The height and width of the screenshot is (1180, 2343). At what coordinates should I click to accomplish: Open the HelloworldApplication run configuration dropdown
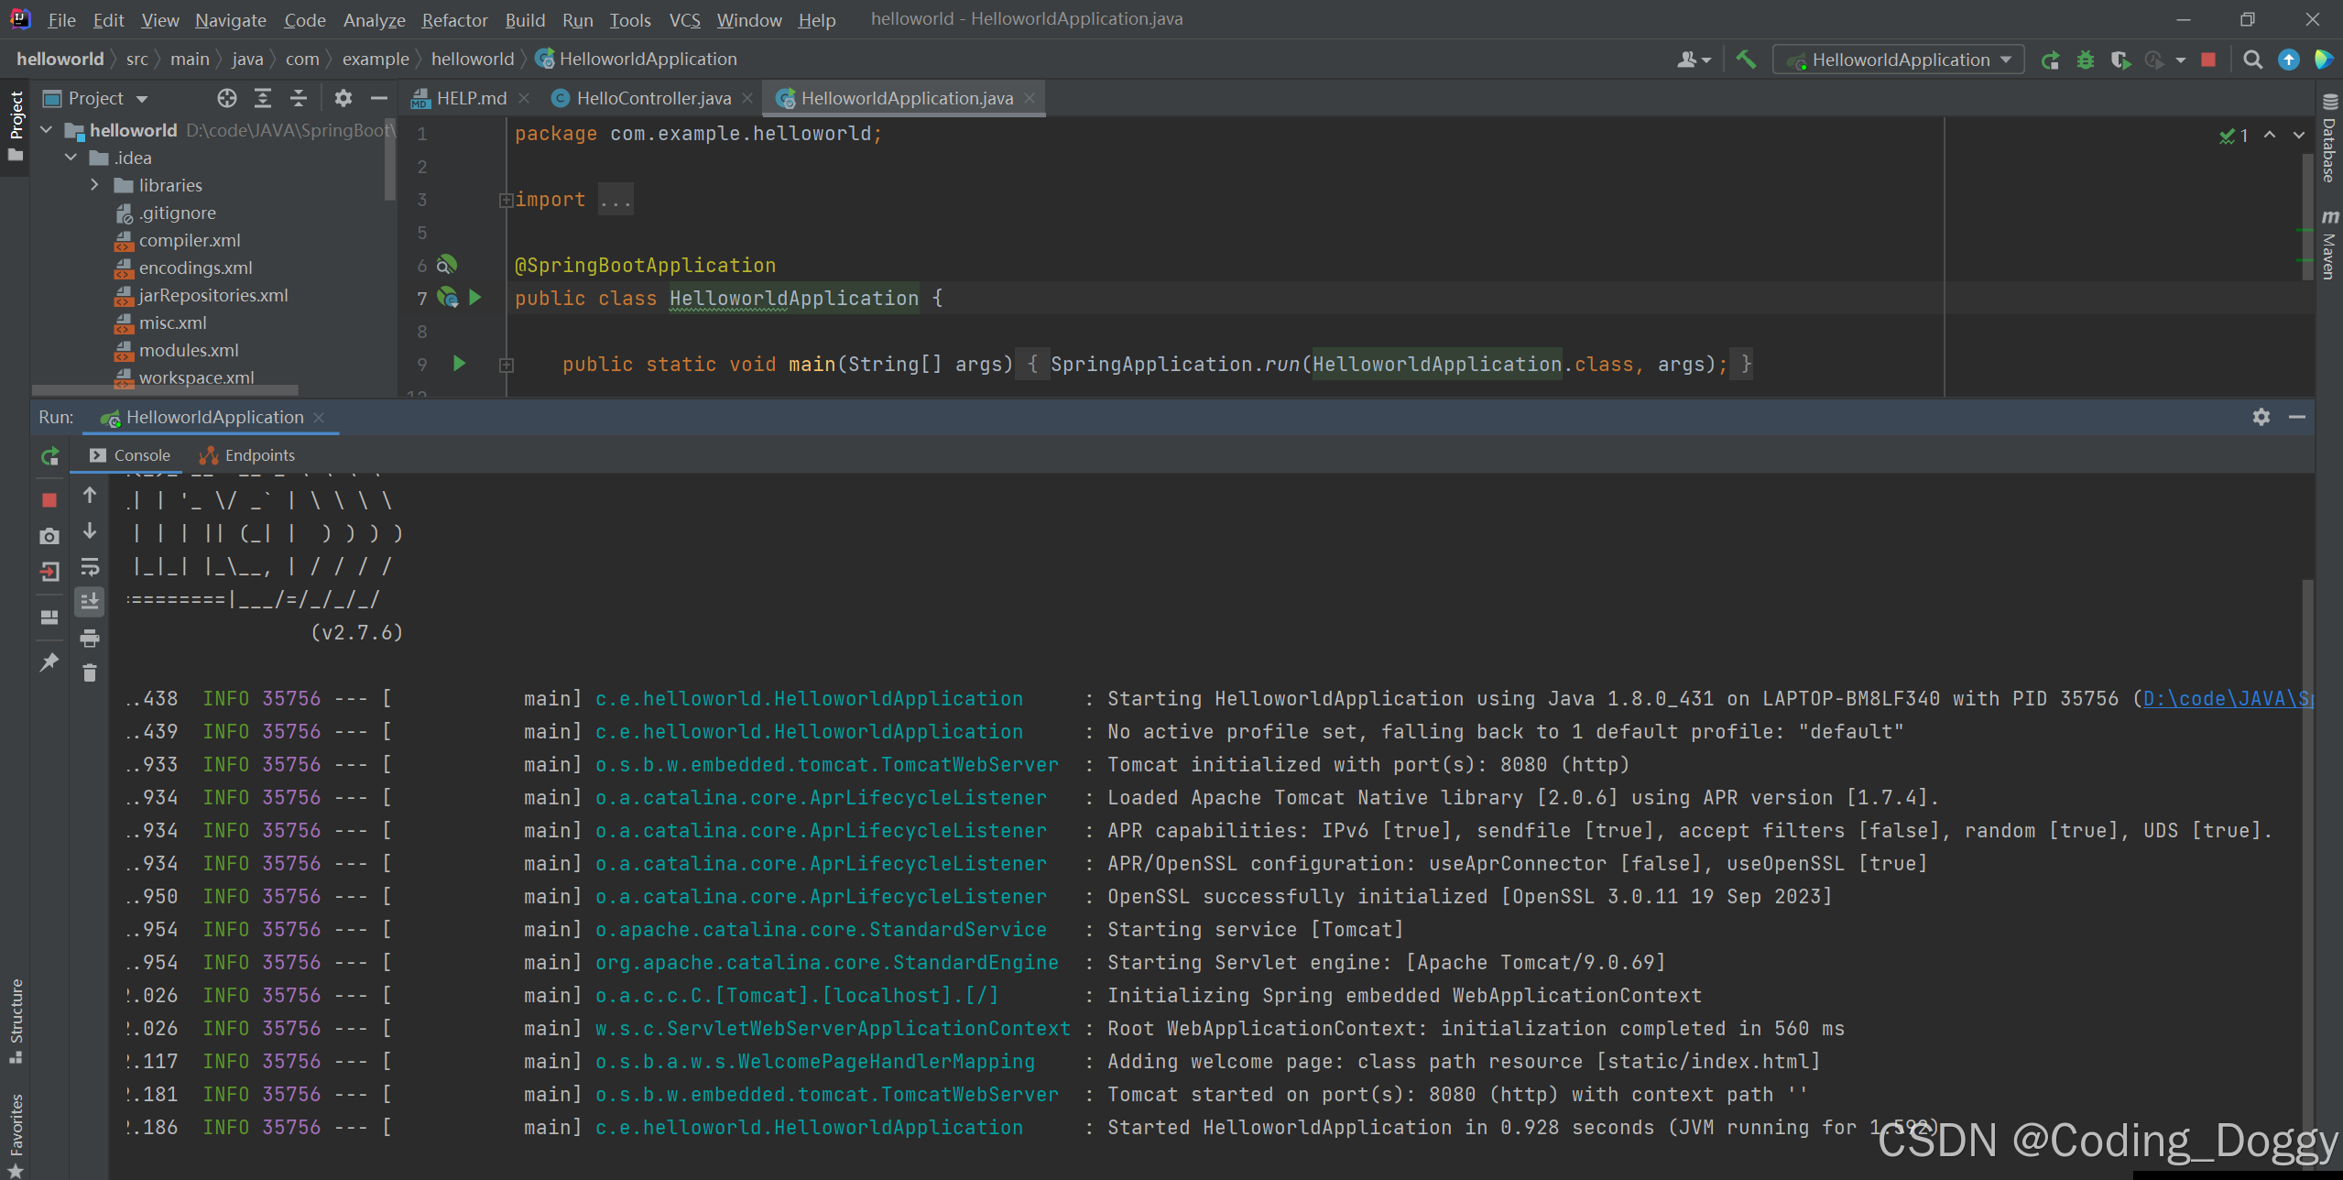(1896, 59)
